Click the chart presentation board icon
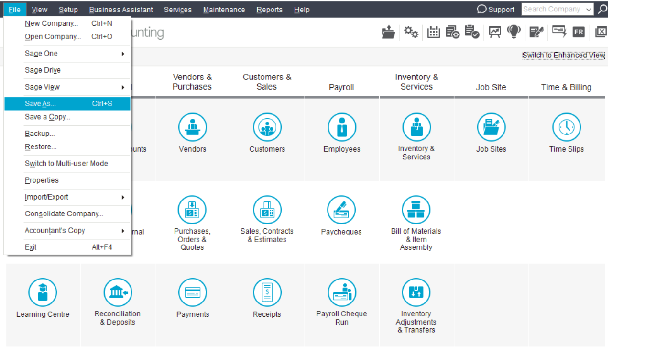The width and height of the screenshot is (667, 347). pyautogui.click(x=494, y=32)
